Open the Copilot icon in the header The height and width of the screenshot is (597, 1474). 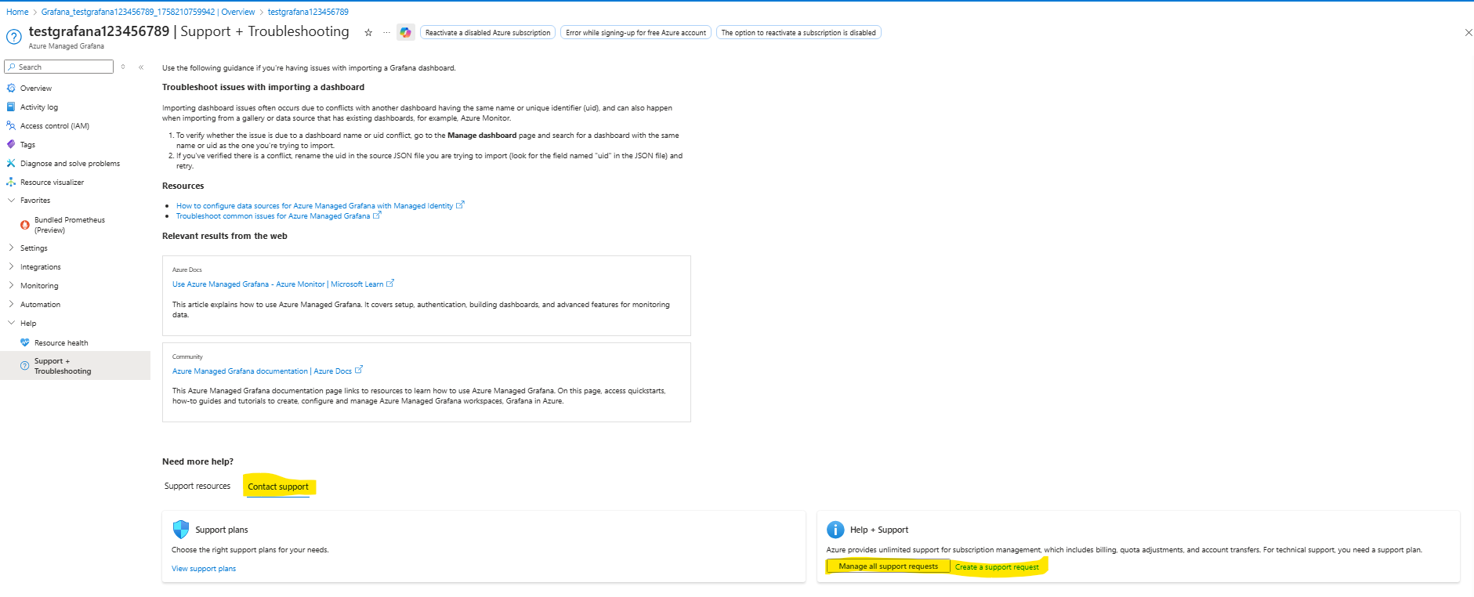pos(405,32)
